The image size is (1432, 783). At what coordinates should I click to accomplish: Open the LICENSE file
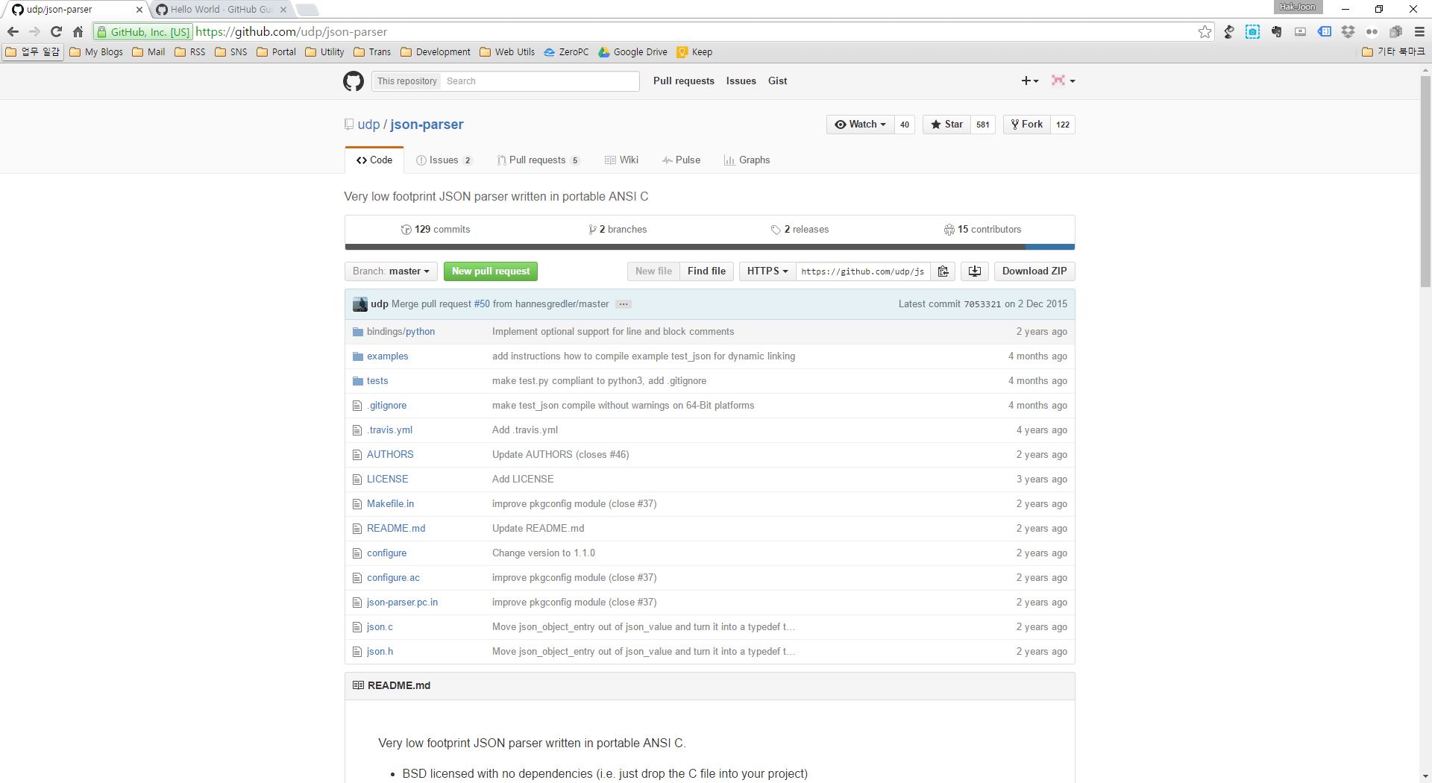pos(387,479)
